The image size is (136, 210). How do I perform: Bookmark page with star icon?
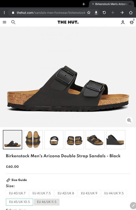89,13
